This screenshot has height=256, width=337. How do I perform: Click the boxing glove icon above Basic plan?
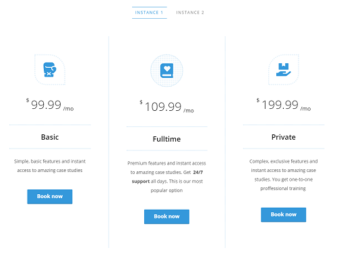(50, 70)
